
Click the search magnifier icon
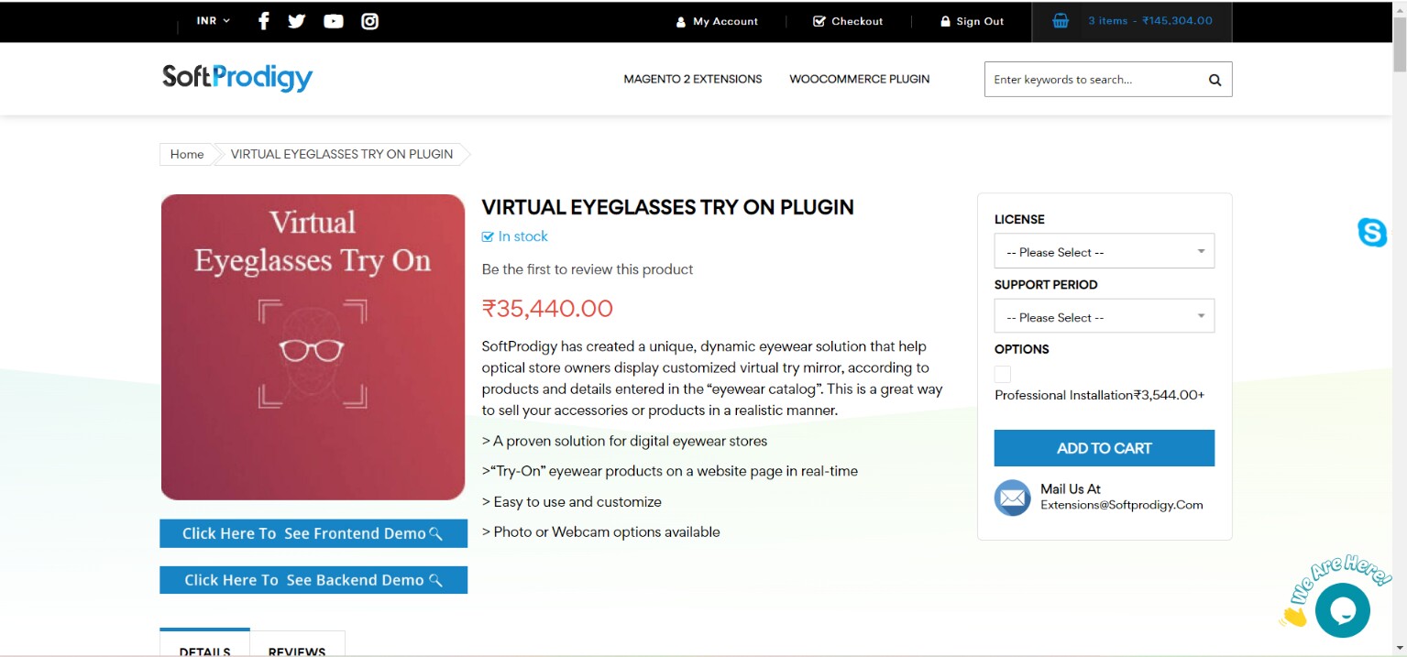(1214, 79)
